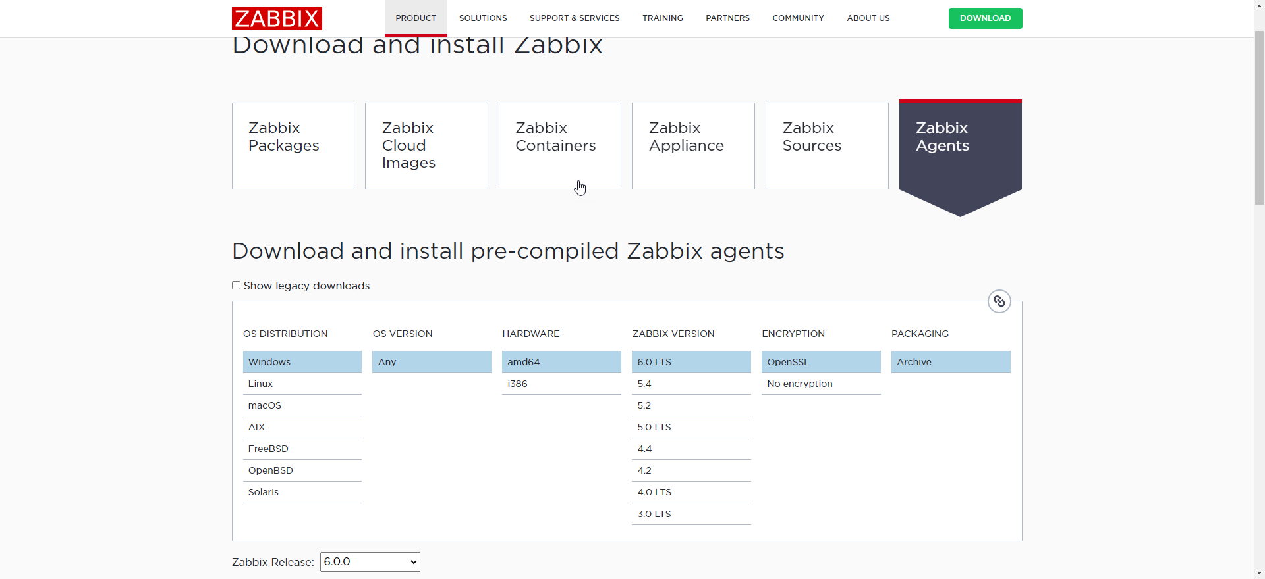Select amd64 hardware option
The image size is (1265, 579).
pos(561,362)
